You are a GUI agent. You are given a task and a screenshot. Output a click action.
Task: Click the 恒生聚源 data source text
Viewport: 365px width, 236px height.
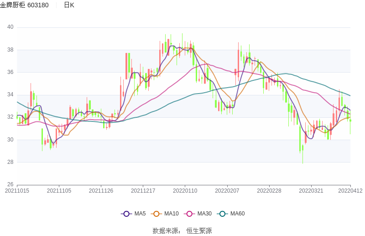[199, 231]
